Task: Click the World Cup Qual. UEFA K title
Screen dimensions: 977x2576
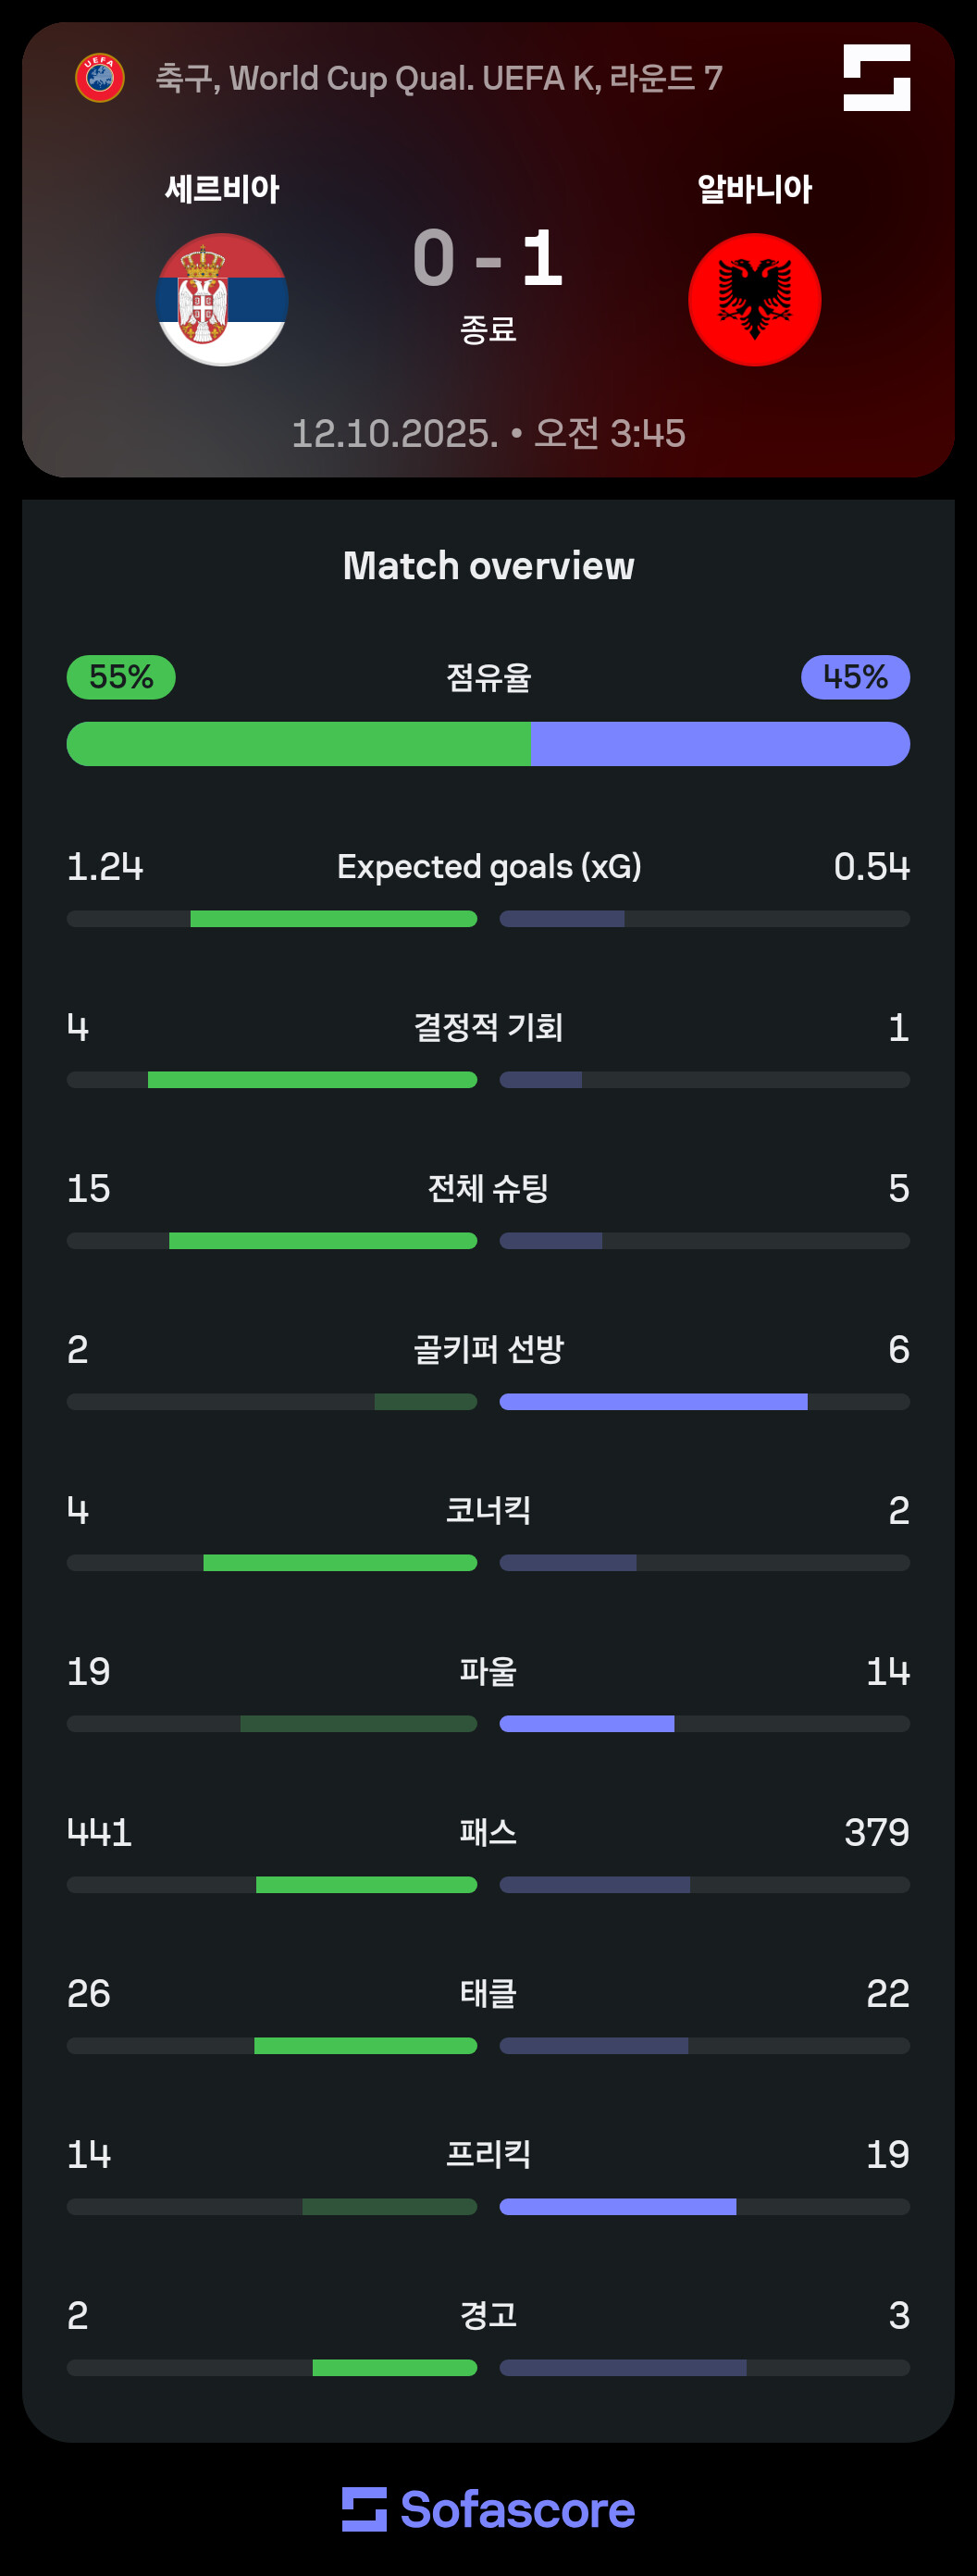Action: (x=438, y=78)
